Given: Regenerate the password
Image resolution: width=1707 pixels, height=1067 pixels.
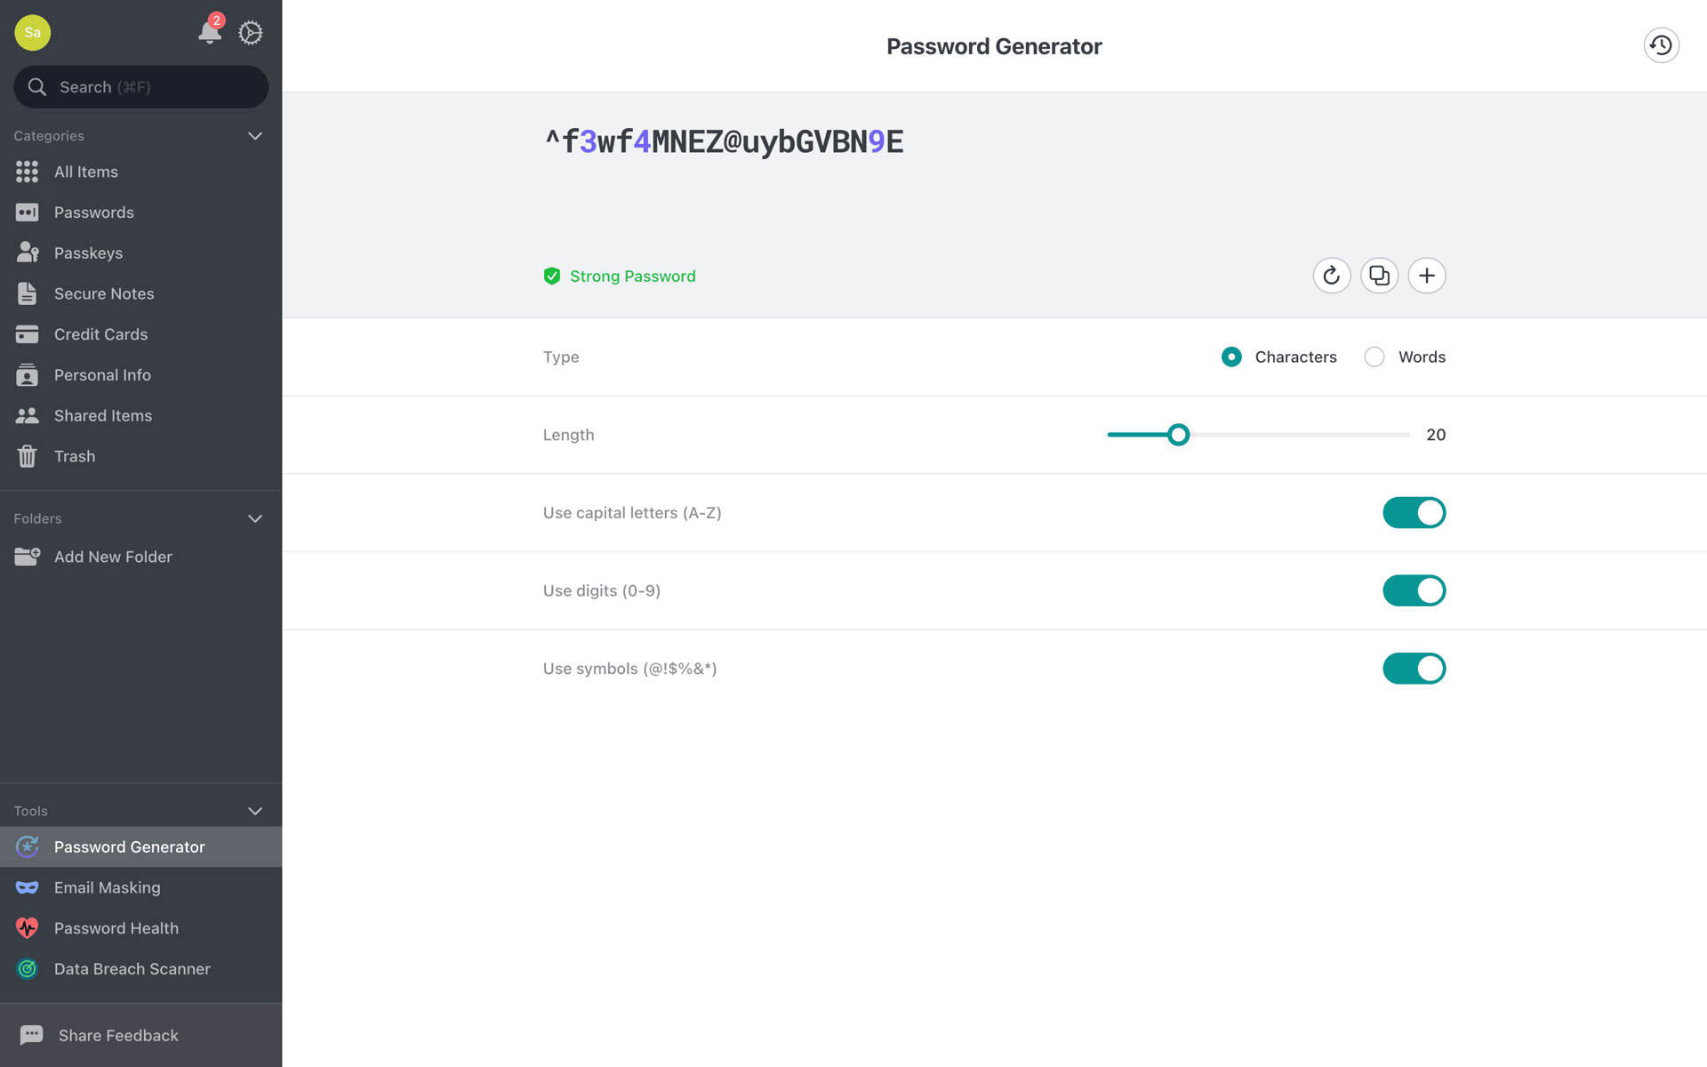Looking at the screenshot, I should (1332, 276).
